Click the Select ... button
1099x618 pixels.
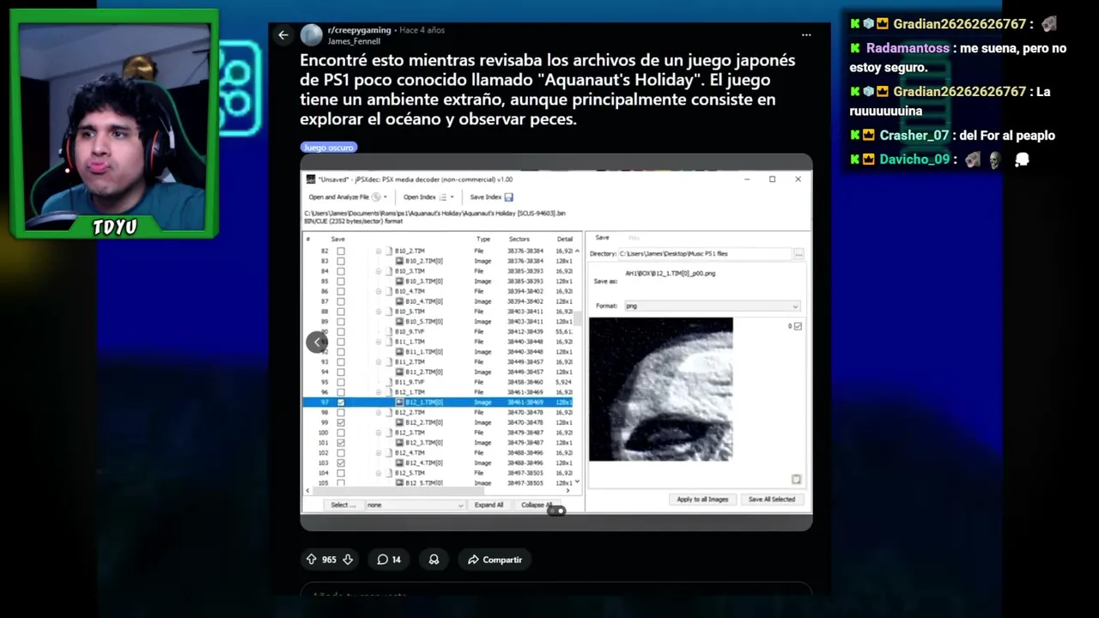343,505
